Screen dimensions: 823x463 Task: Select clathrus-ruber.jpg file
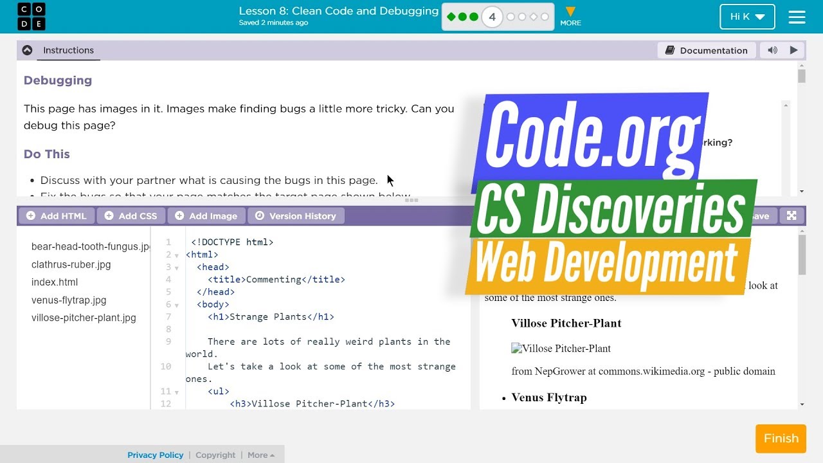(71, 264)
